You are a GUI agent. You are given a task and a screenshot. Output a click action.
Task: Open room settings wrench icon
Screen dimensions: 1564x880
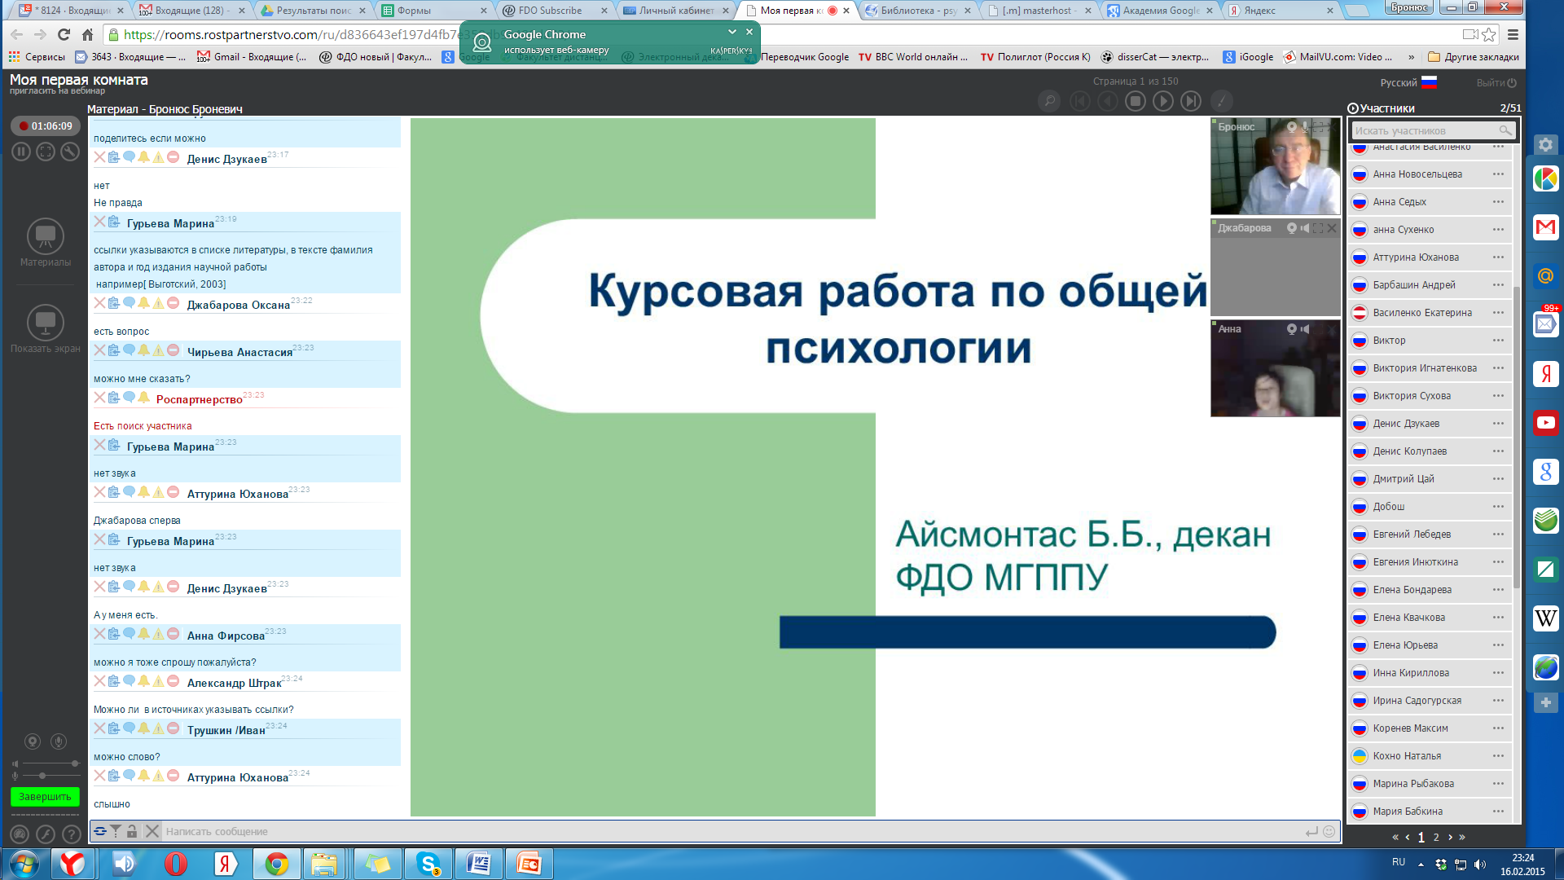70,152
